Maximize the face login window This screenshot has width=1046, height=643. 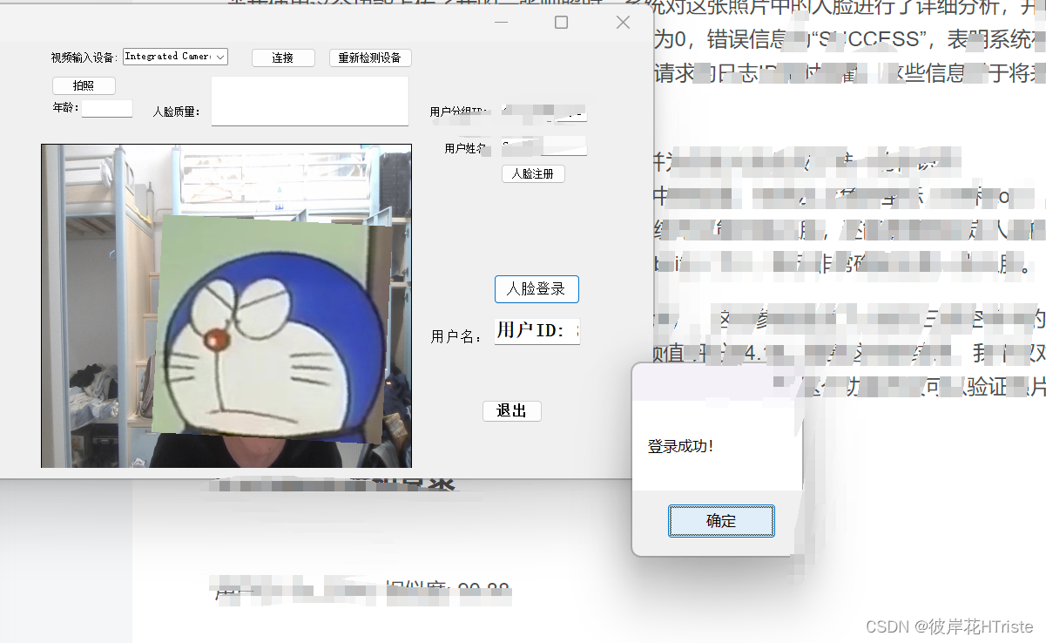point(562,23)
